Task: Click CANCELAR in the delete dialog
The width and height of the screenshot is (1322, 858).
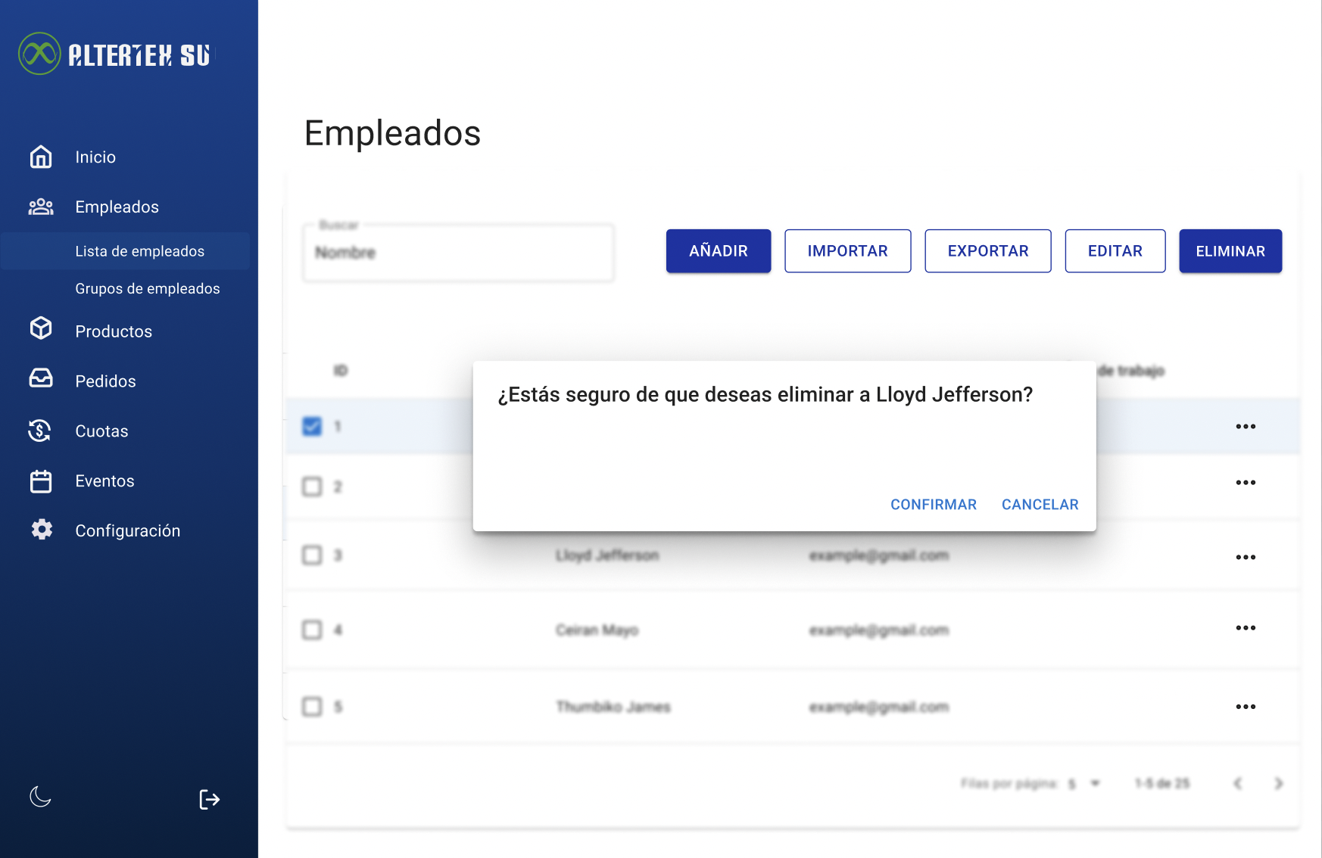Action: tap(1040, 505)
